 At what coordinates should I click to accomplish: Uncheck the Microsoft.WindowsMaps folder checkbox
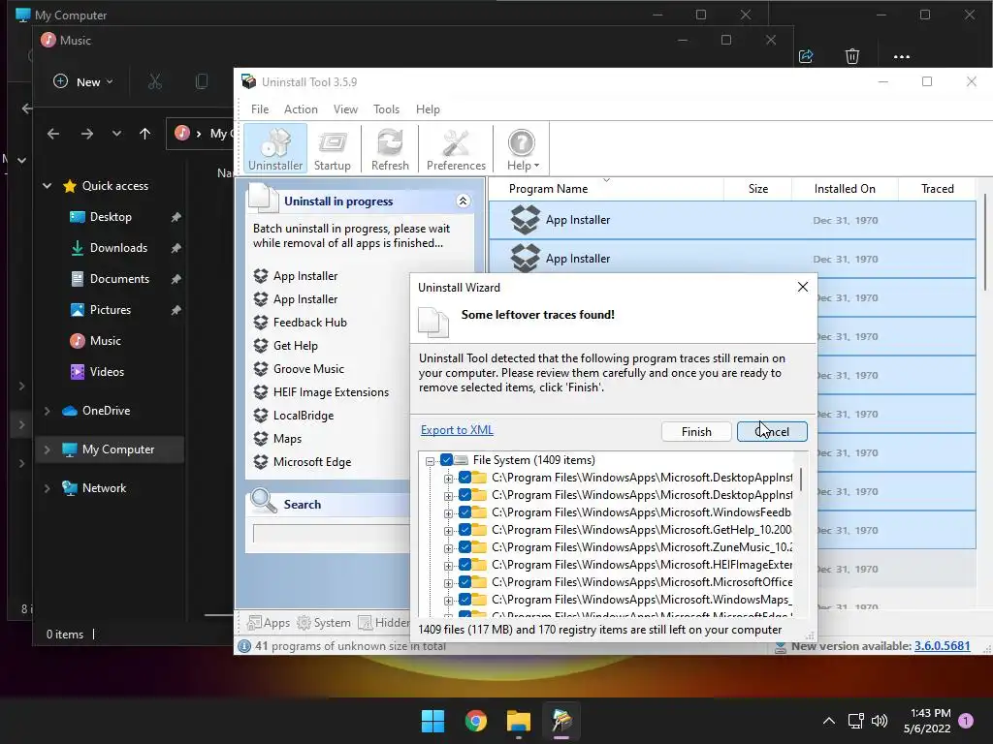tap(464, 599)
